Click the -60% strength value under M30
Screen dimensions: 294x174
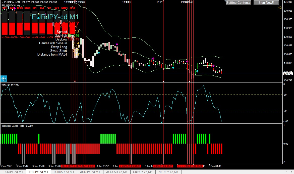tap(27, 37)
